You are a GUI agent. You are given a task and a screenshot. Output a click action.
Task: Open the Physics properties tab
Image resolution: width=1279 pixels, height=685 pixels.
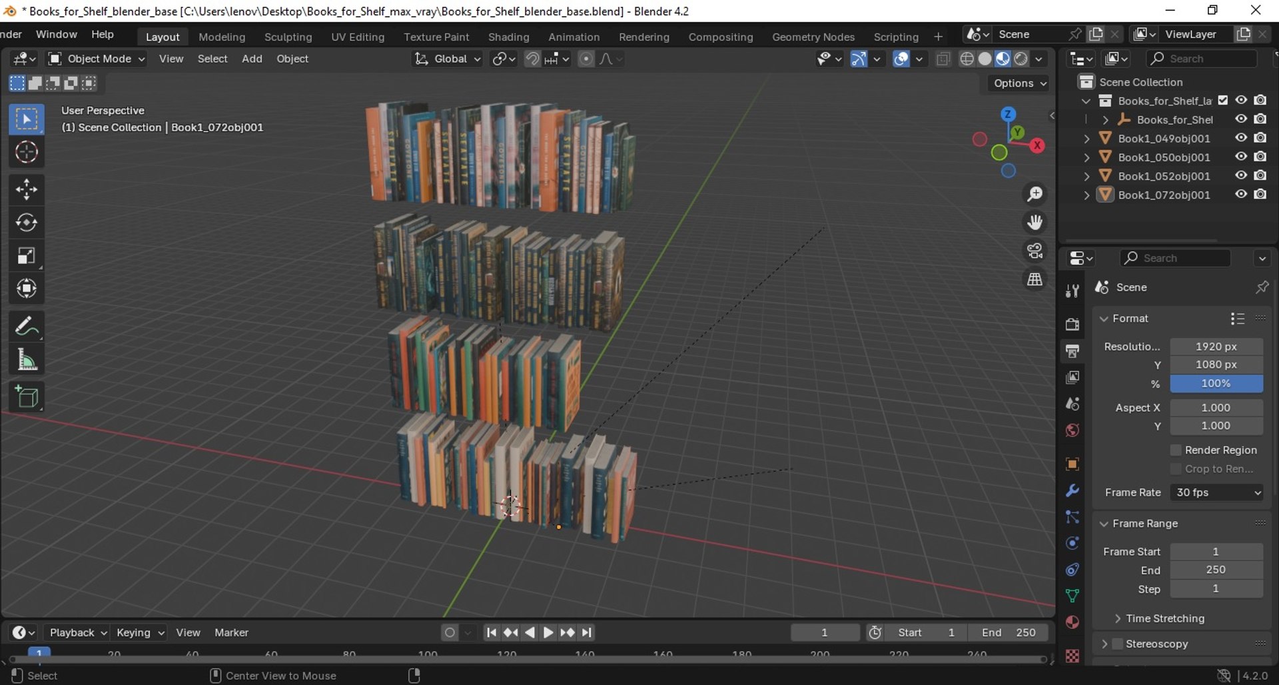tap(1072, 544)
